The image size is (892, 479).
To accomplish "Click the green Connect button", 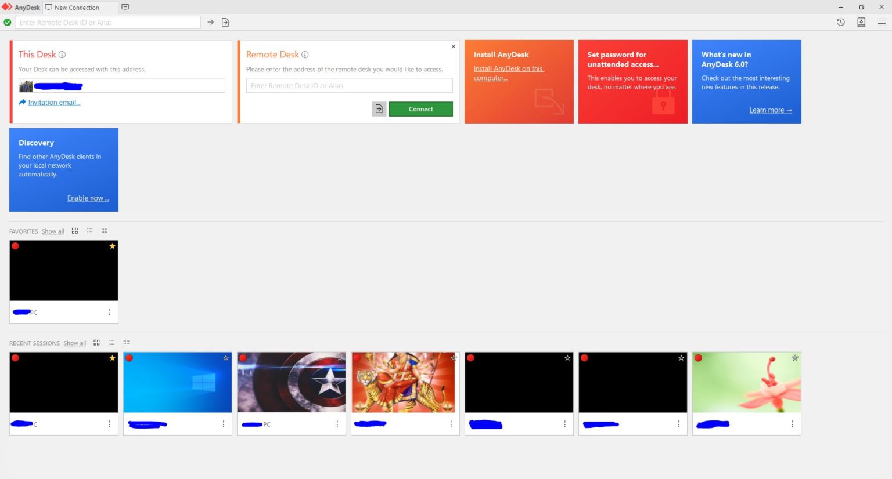I will [x=420, y=109].
